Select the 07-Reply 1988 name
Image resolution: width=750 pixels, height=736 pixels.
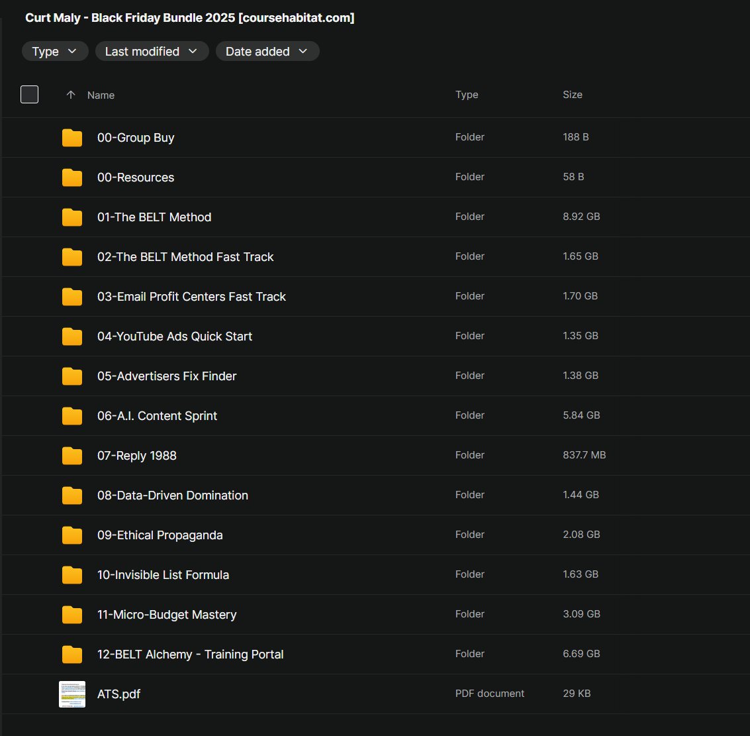click(x=137, y=456)
